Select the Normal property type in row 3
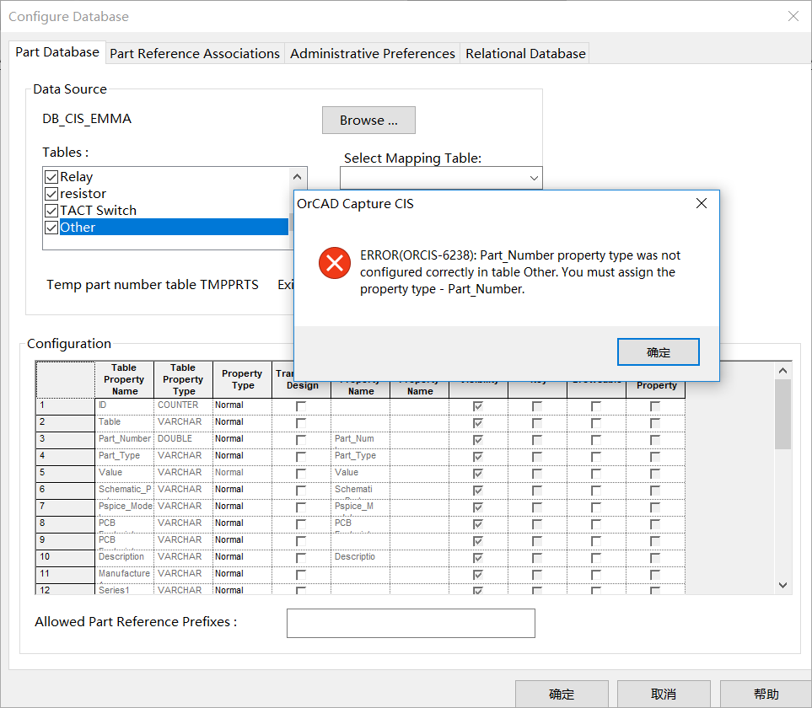Screen dimensions: 812x708 pos(242,439)
